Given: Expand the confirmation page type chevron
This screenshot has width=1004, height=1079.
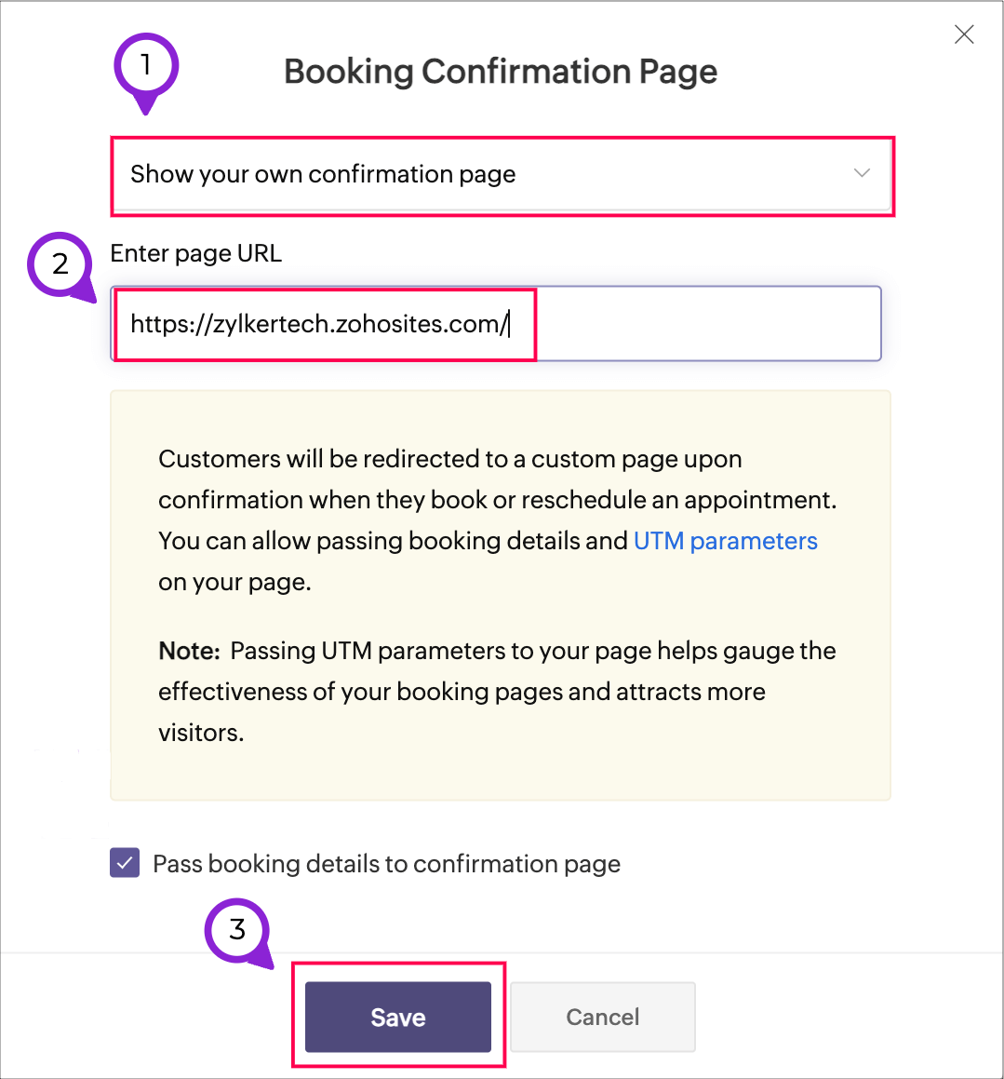Looking at the screenshot, I should tap(862, 173).
